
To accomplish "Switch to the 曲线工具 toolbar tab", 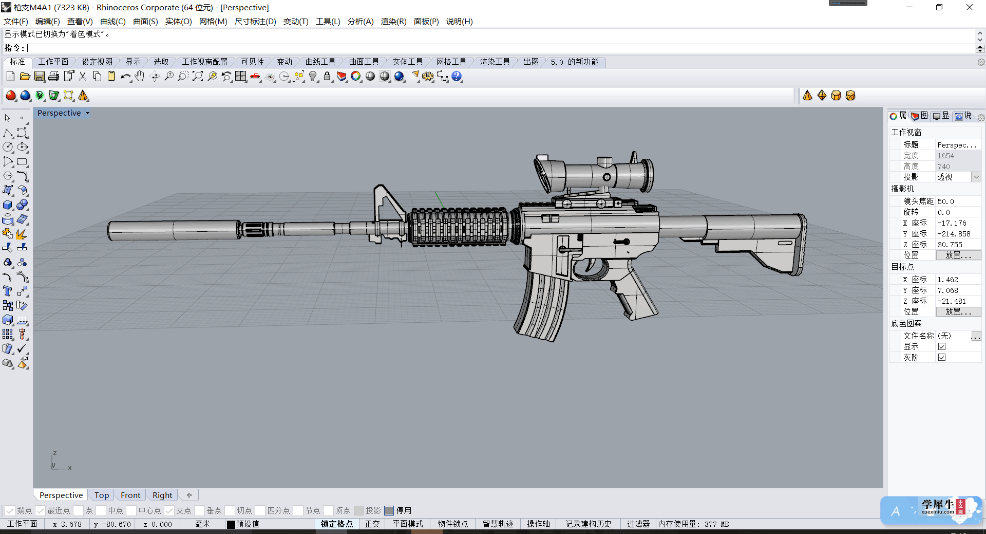I will pos(320,62).
